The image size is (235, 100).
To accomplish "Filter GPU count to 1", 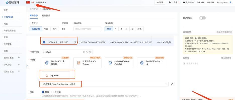I will tap(116, 29).
